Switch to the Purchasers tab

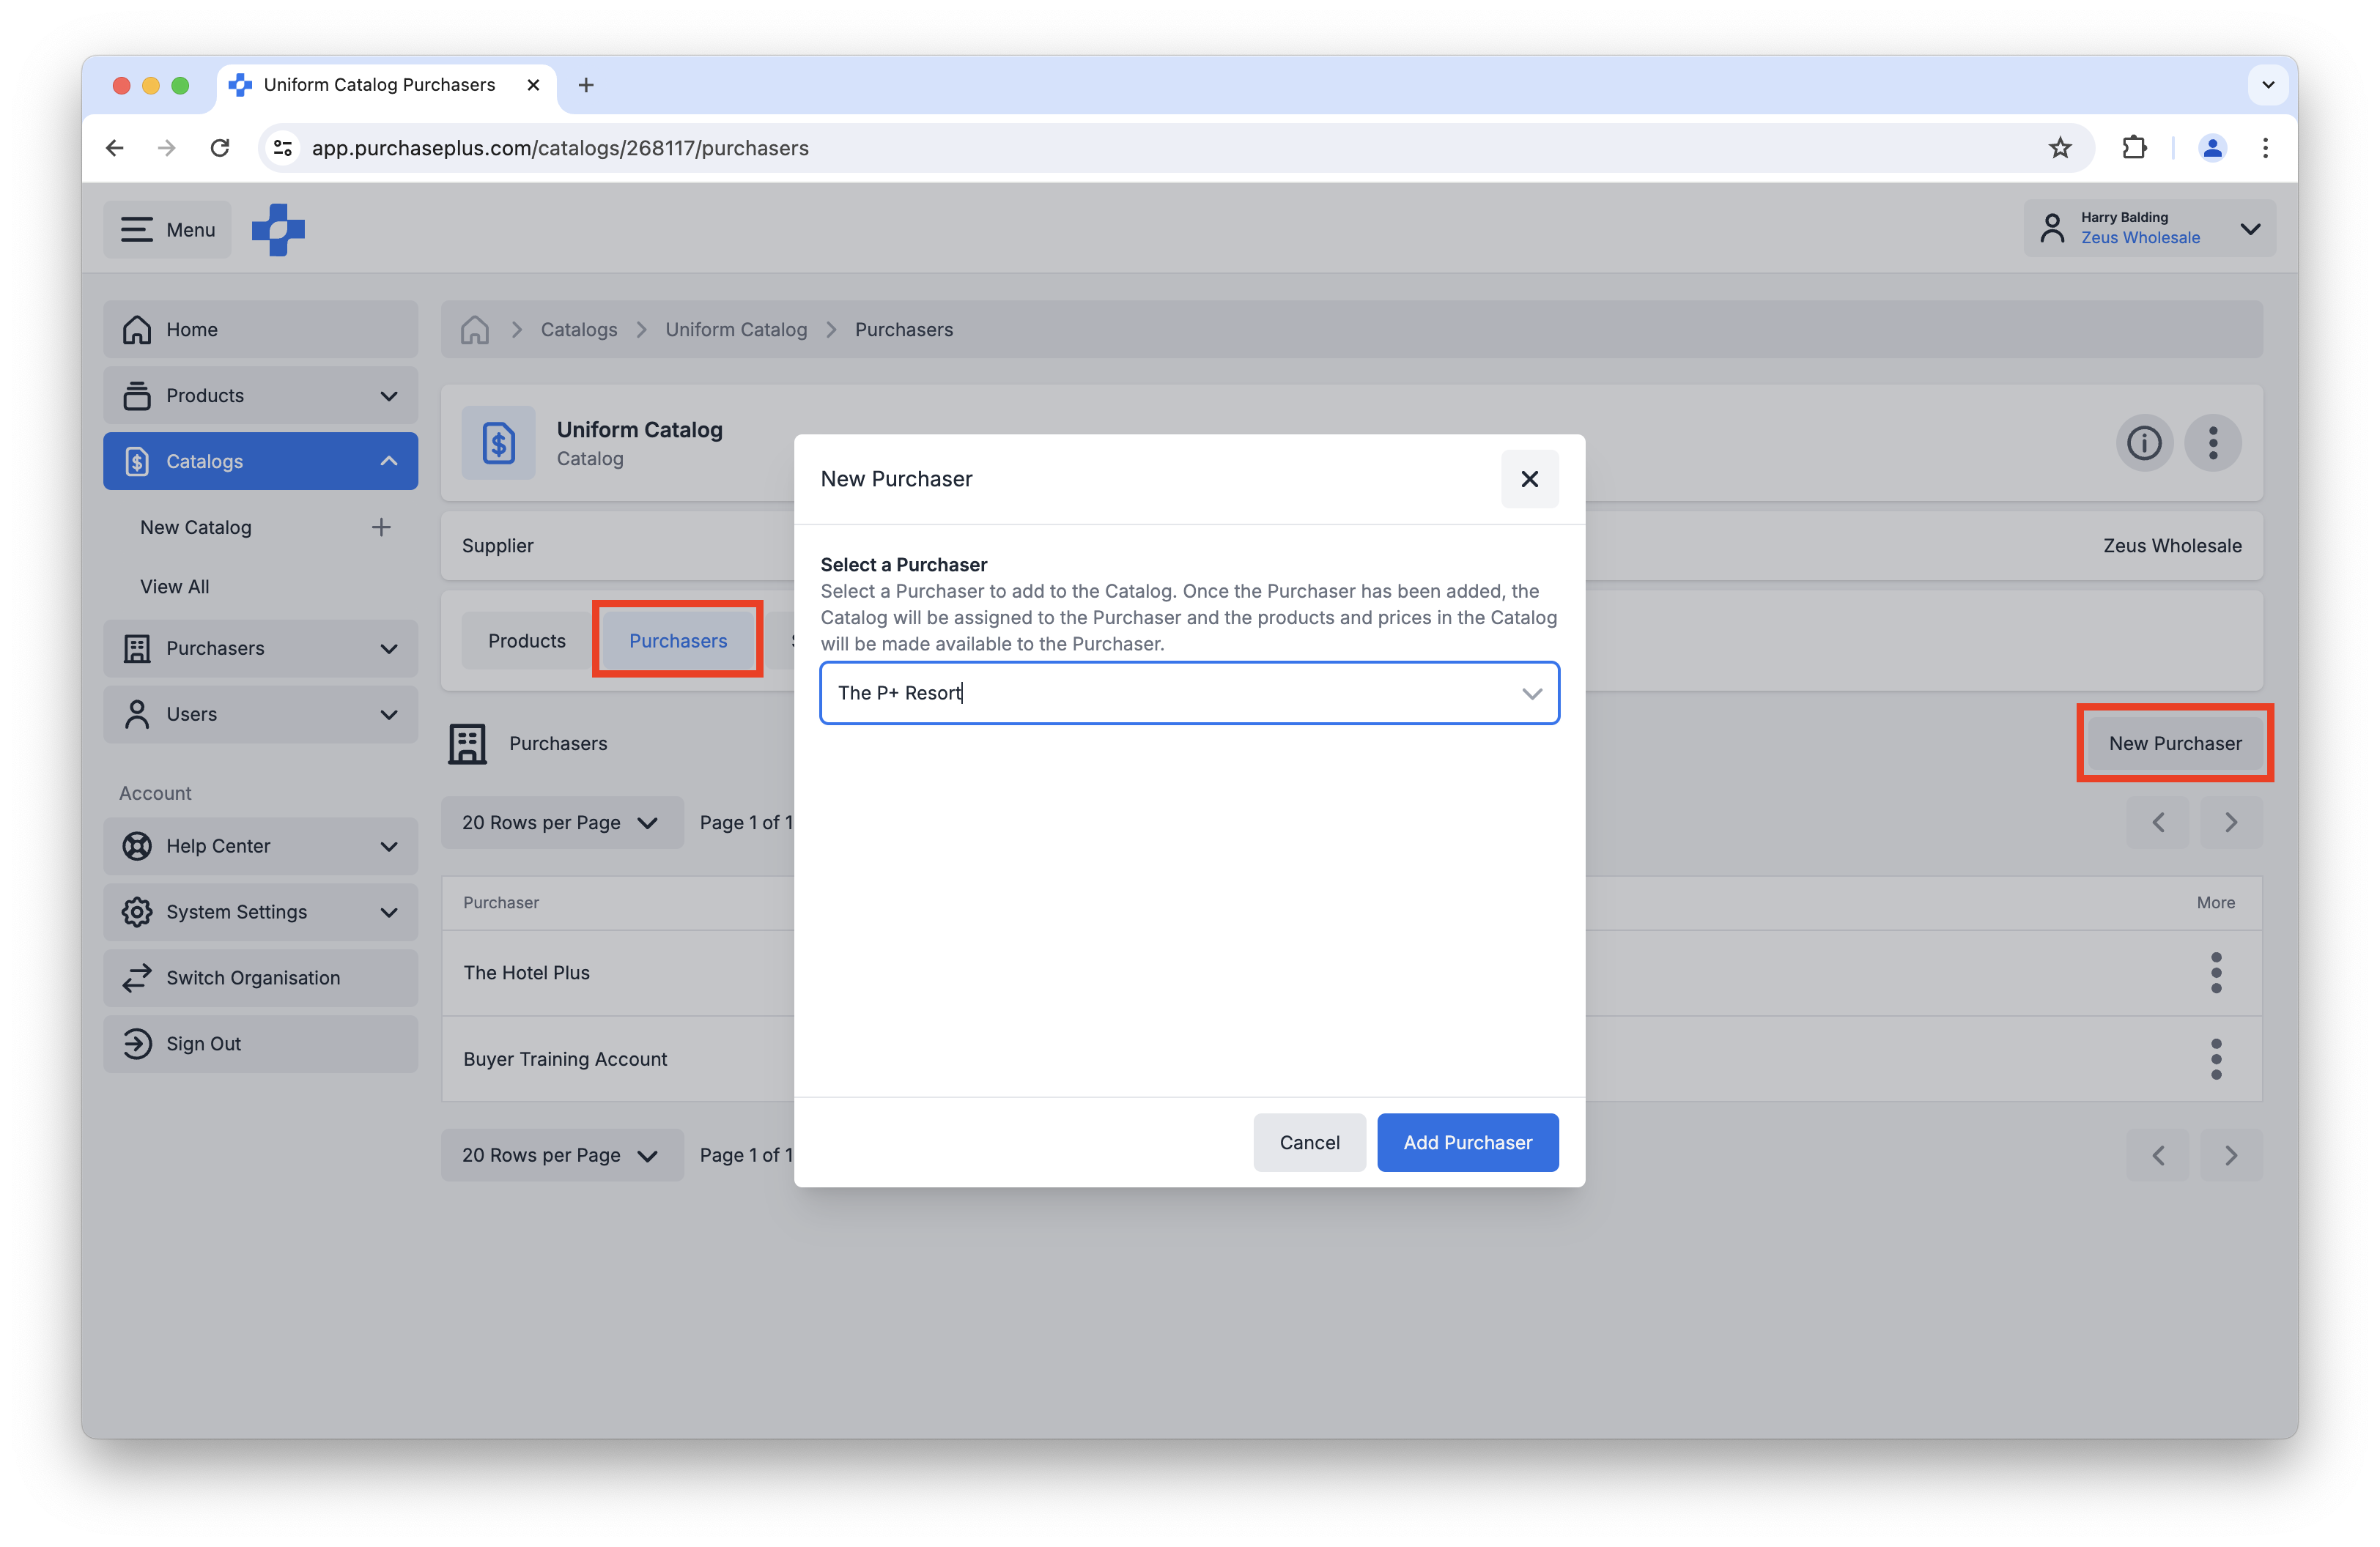[678, 641]
